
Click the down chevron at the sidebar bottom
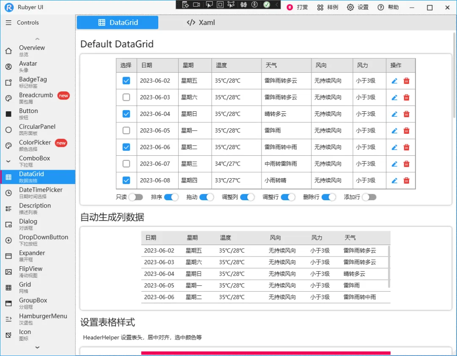37,348
